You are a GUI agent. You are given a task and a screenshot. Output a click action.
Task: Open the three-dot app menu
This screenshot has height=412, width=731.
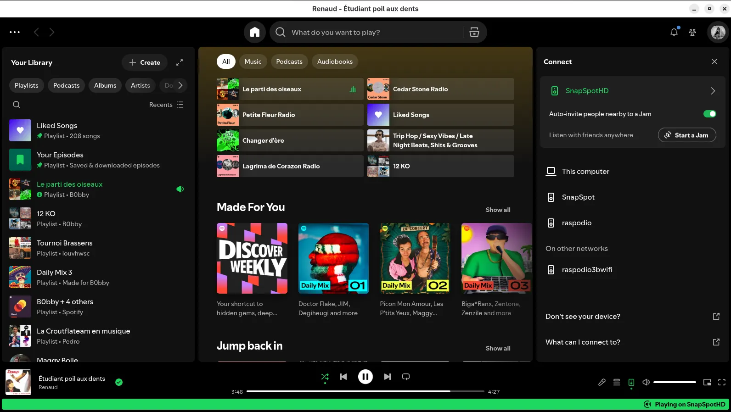pyautogui.click(x=15, y=32)
